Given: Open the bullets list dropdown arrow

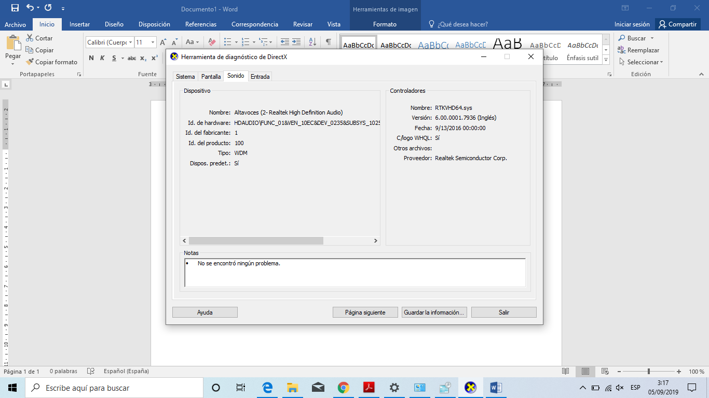Looking at the screenshot, I should (x=236, y=42).
